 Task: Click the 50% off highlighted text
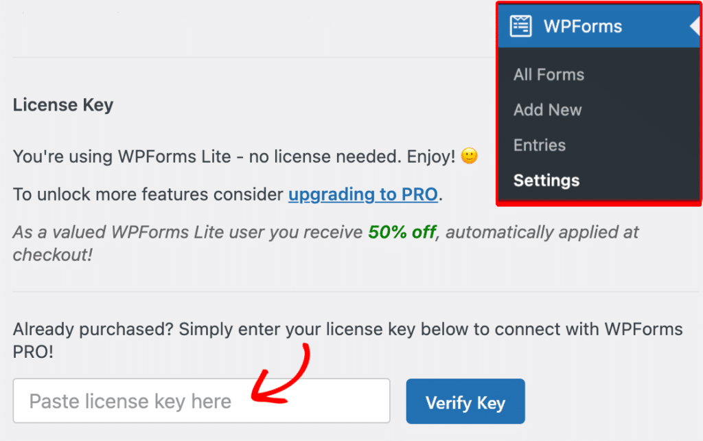(x=403, y=232)
